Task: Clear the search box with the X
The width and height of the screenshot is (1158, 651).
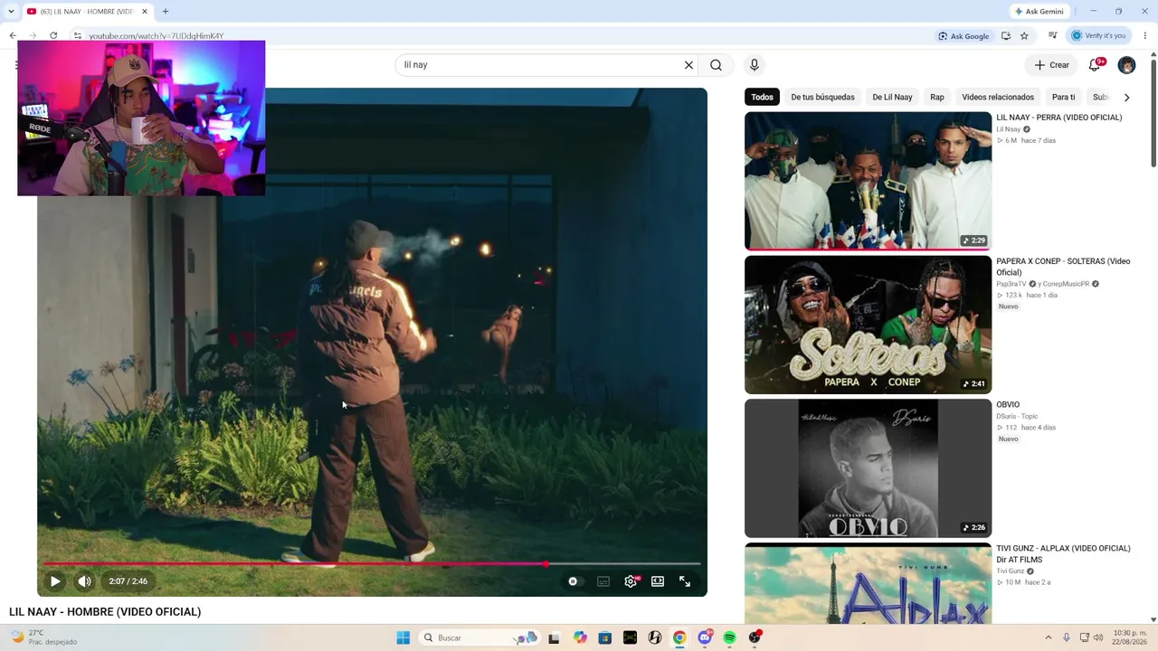Action: [x=688, y=65]
